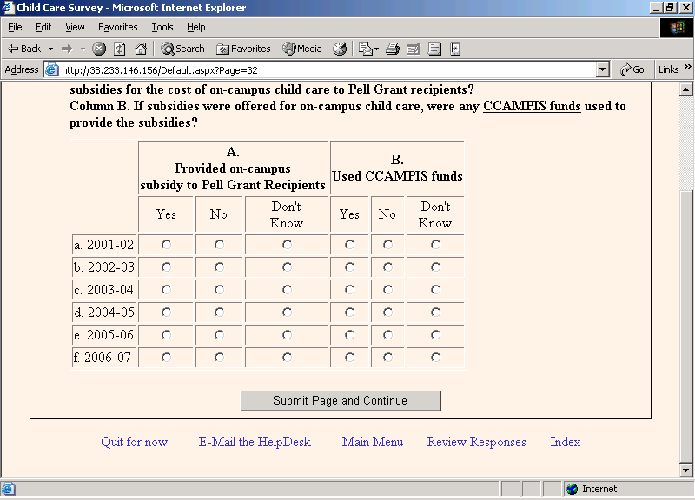Open the Search toolbar button

point(182,49)
